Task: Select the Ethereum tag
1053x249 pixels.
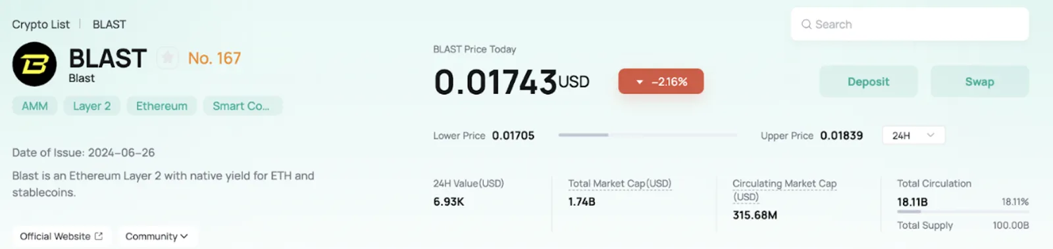Action: [x=162, y=106]
